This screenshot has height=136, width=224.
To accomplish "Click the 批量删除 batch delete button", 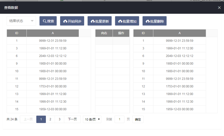I will click(155, 21).
